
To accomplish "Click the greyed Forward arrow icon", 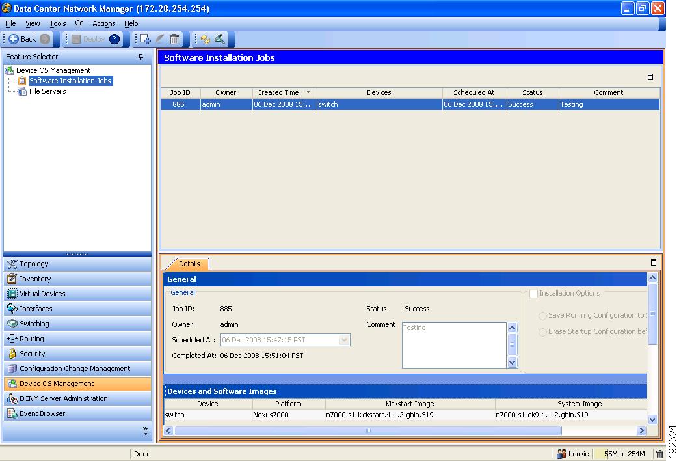I will click(45, 39).
